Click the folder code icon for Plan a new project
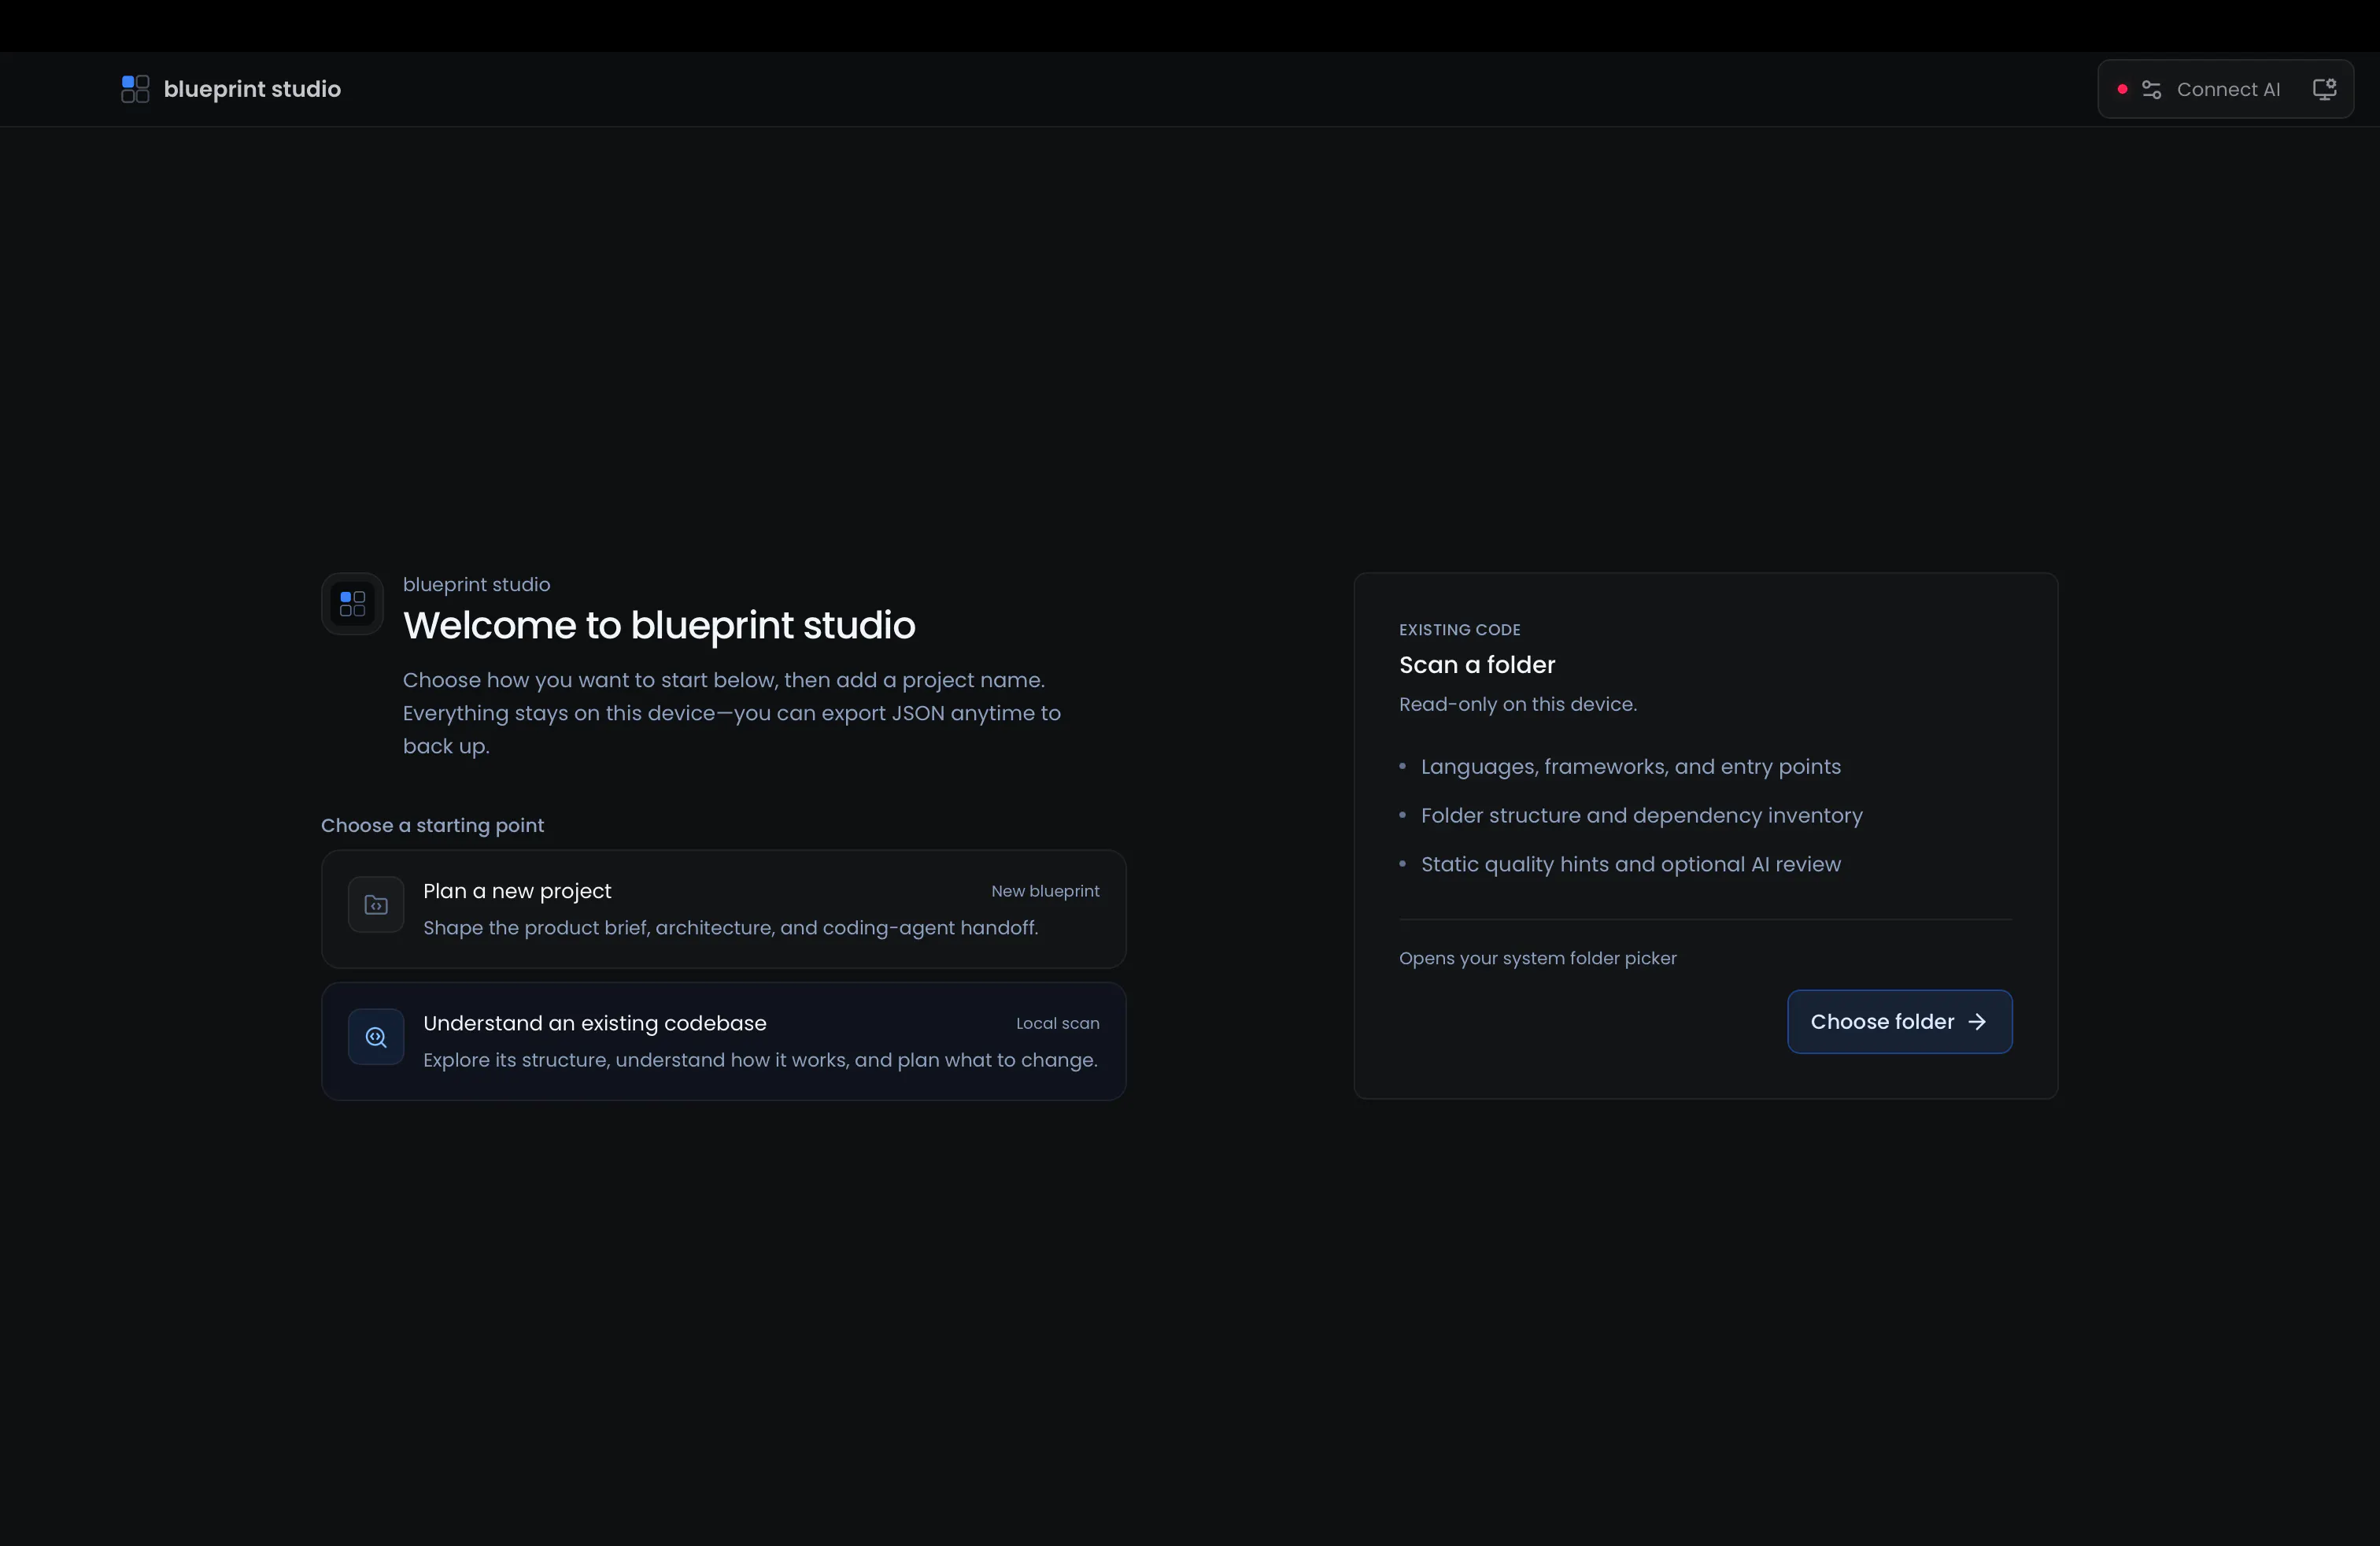Viewport: 2380px width, 1546px height. (x=376, y=905)
